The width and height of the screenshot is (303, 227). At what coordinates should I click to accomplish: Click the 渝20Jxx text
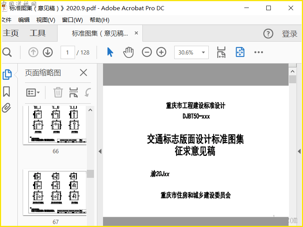click(159, 174)
